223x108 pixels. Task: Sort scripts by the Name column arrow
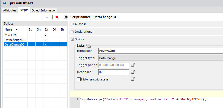pyautogui.click(x=17, y=29)
